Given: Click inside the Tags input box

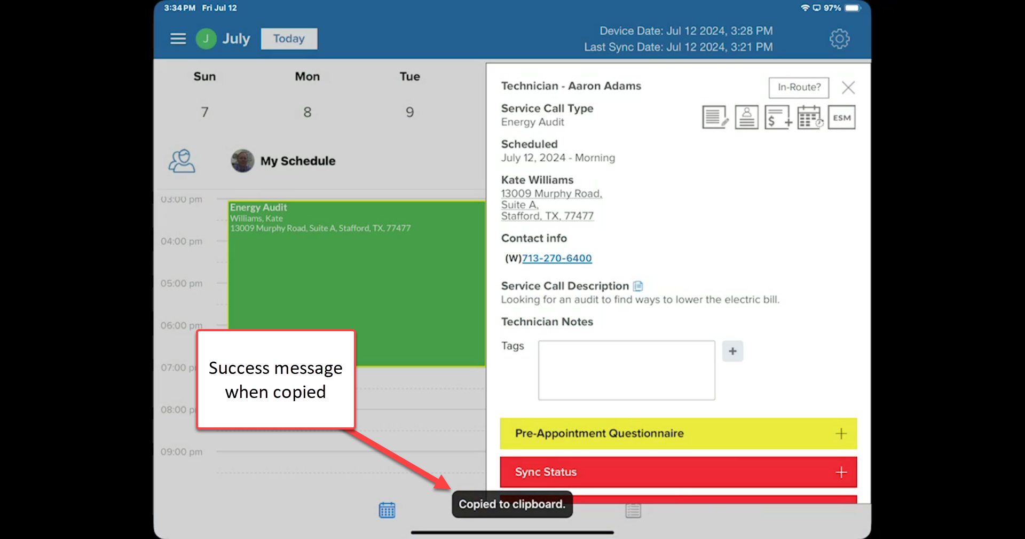Looking at the screenshot, I should [x=626, y=370].
